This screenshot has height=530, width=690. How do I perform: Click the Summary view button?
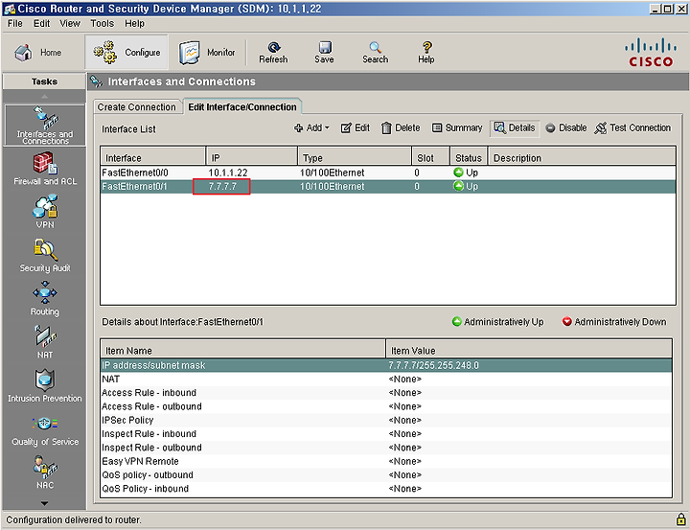coord(457,128)
